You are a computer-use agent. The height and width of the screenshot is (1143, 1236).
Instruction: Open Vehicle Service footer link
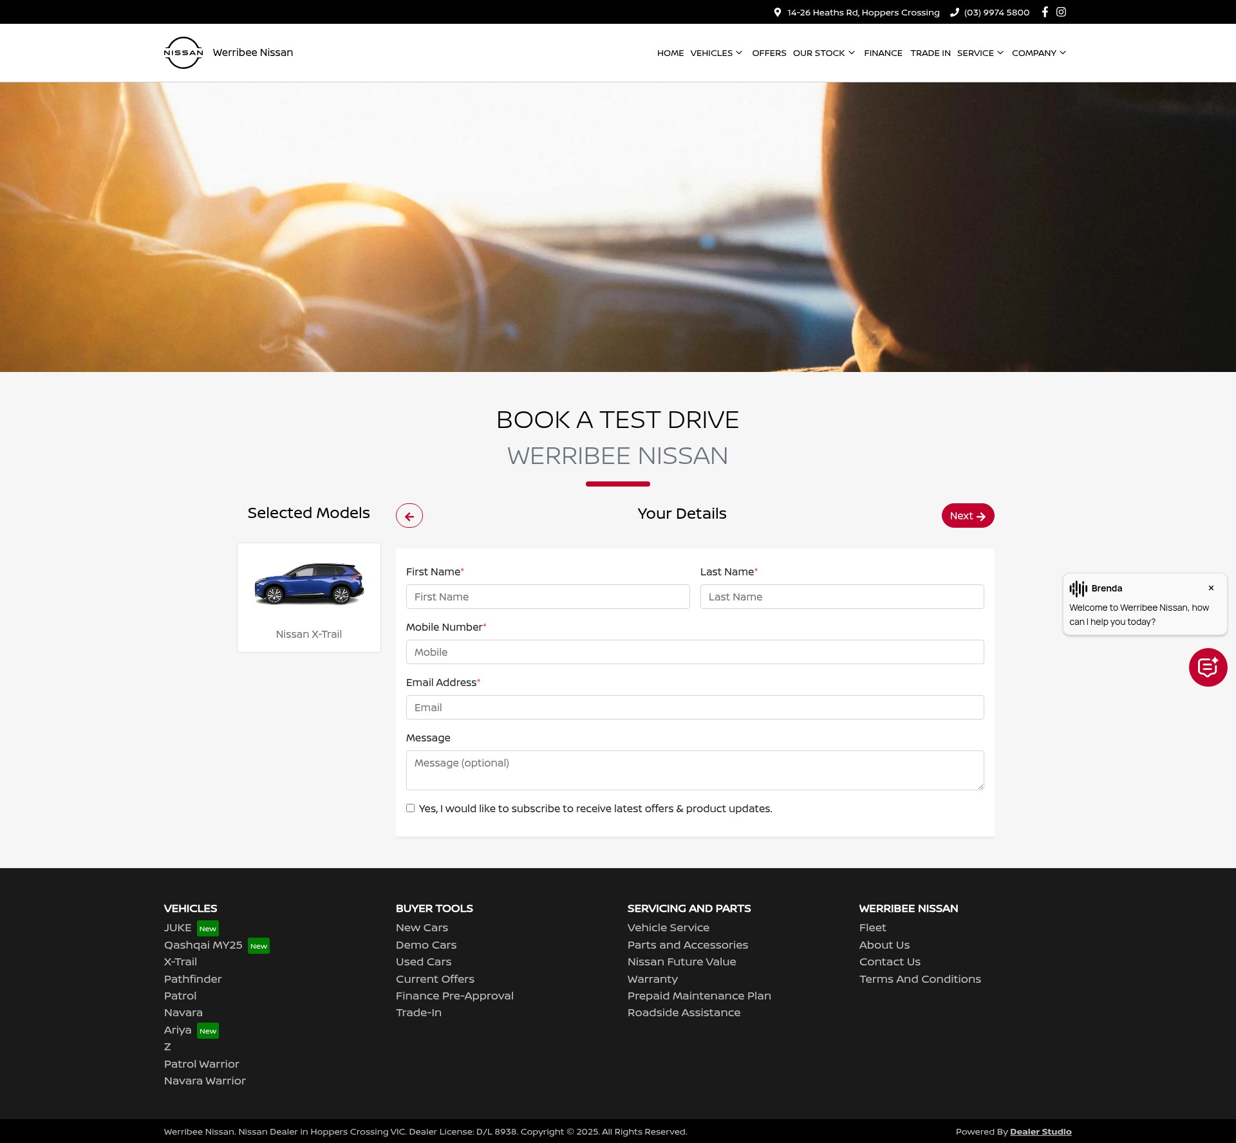[668, 927]
